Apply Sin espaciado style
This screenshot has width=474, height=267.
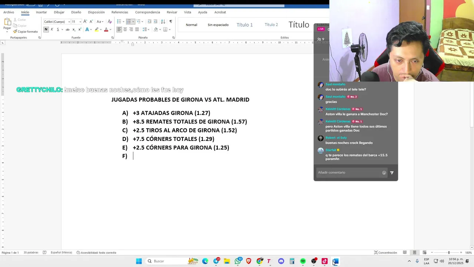(218, 25)
